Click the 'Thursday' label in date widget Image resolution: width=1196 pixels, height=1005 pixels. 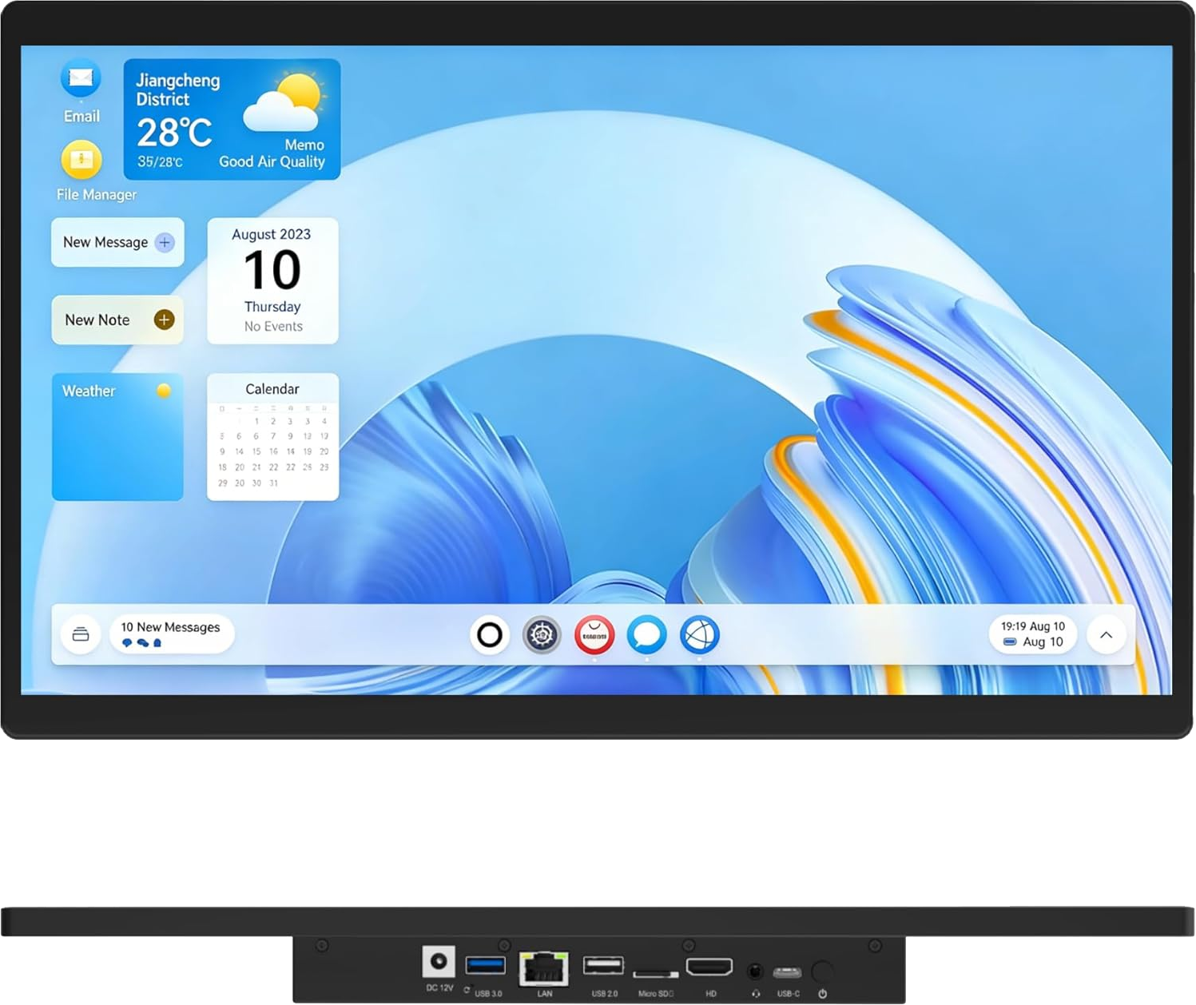(x=272, y=307)
